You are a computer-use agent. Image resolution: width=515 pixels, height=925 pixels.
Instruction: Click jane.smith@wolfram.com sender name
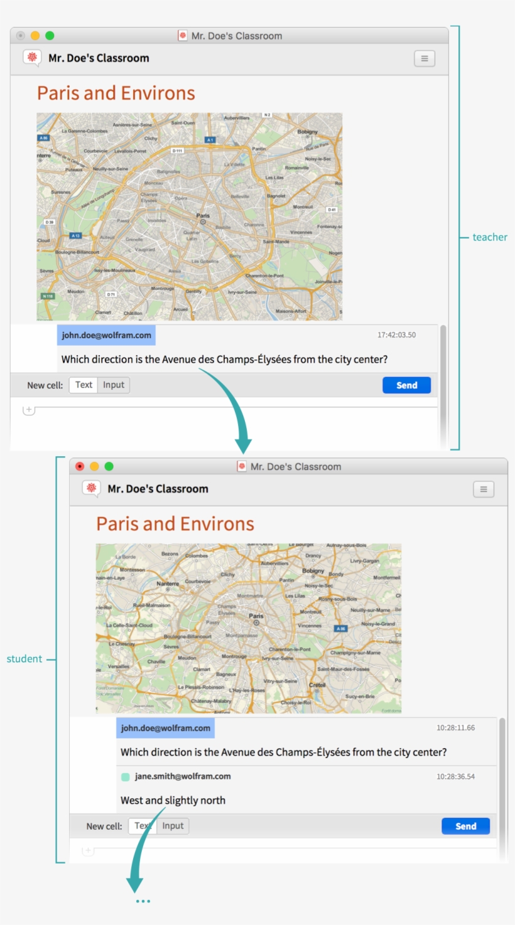[182, 776]
